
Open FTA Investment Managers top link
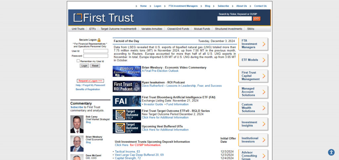coord(183,6)
